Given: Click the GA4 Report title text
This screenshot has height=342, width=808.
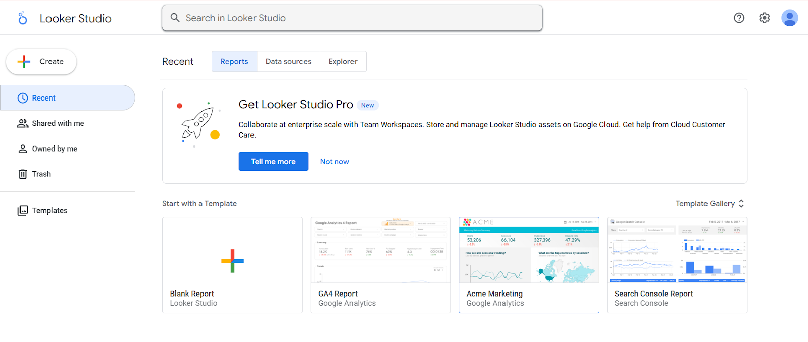Looking at the screenshot, I should 338,294.
